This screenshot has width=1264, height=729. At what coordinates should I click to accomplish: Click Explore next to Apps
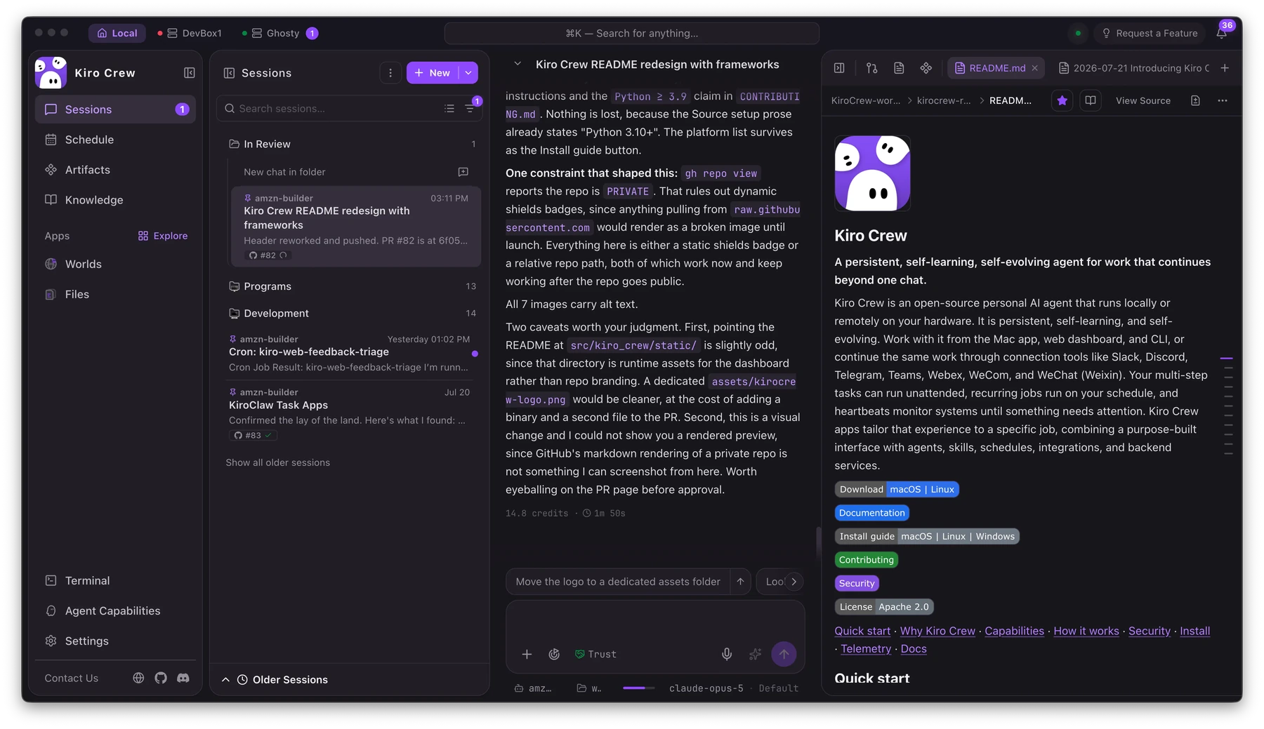[163, 236]
